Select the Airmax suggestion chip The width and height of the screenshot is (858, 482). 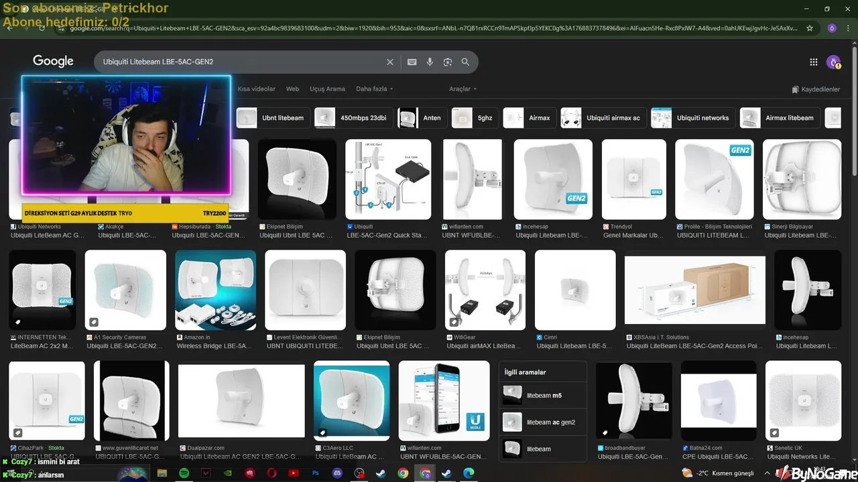[530, 118]
